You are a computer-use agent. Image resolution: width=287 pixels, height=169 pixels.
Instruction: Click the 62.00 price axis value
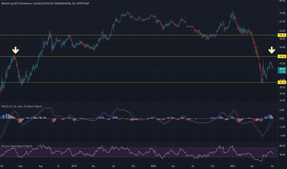[282, 31]
